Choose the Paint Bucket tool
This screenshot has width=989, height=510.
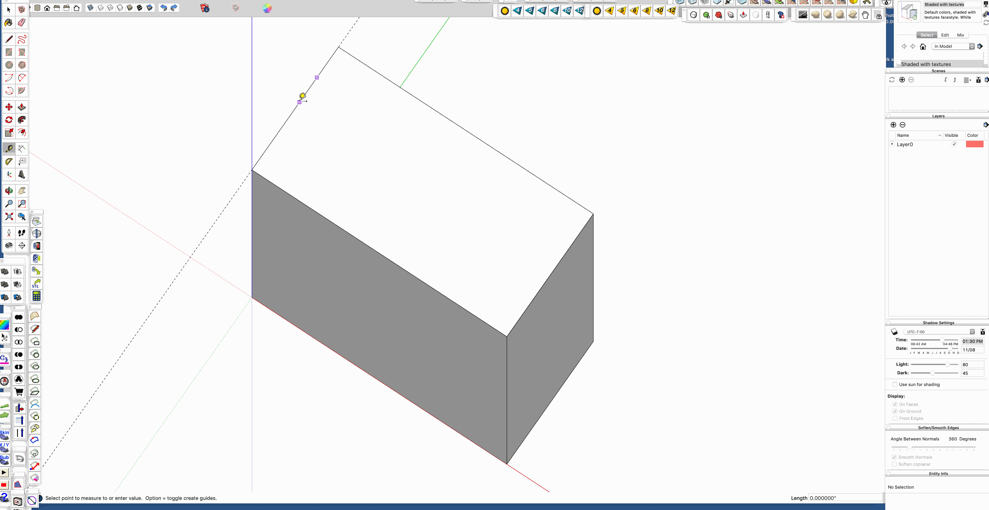9,23
